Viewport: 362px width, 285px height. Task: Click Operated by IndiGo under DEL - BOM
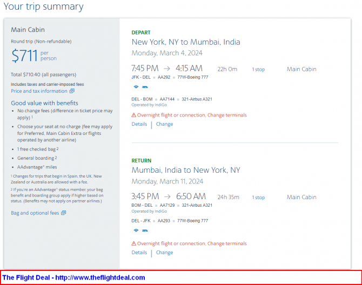(149, 105)
